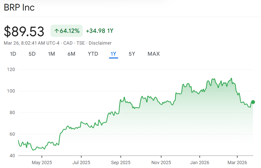Click the $89.53 current price
This screenshot has width=261, height=168.
coord(24,31)
